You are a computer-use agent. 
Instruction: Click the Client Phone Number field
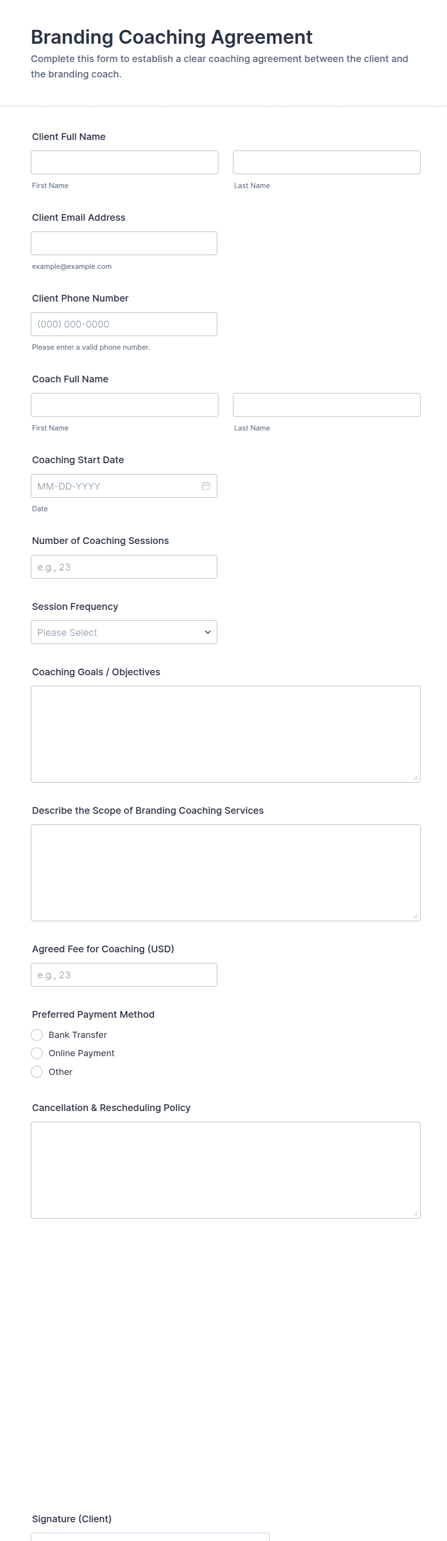(x=124, y=324)
